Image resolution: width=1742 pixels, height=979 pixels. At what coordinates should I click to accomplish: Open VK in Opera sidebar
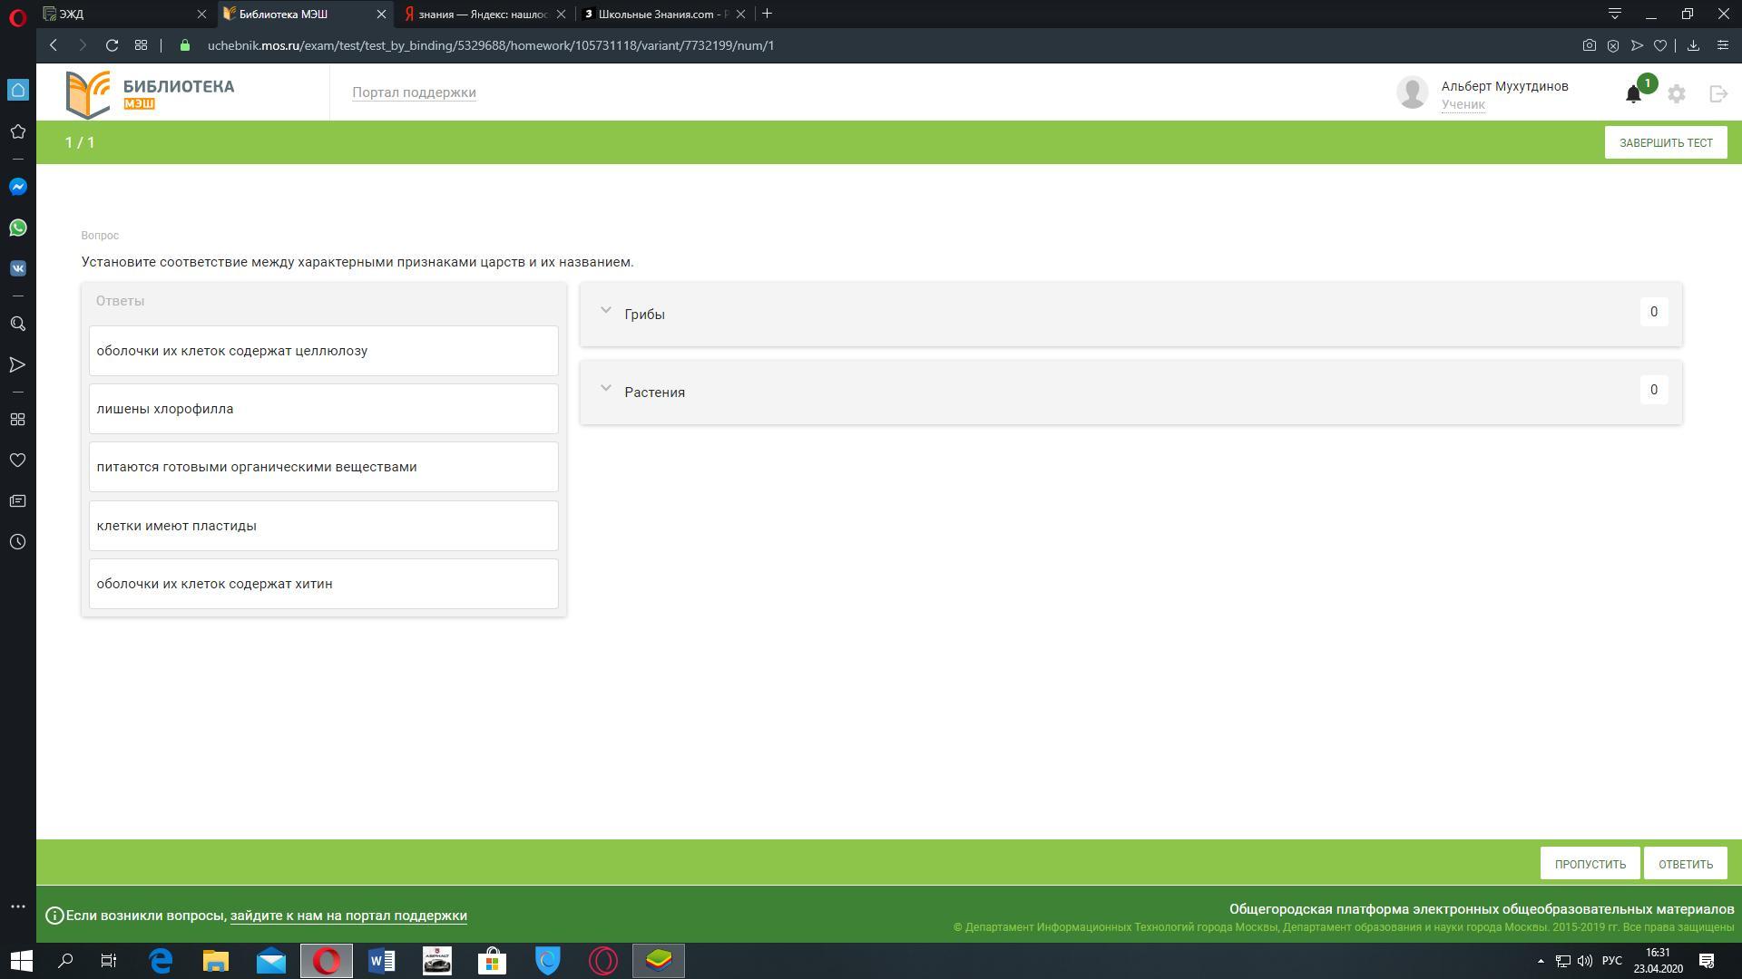tap(17, 268)
